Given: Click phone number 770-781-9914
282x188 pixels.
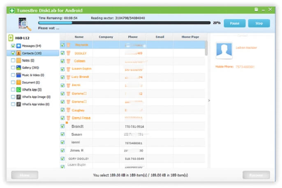Looking at the screenshot, I should coord(134,127).
